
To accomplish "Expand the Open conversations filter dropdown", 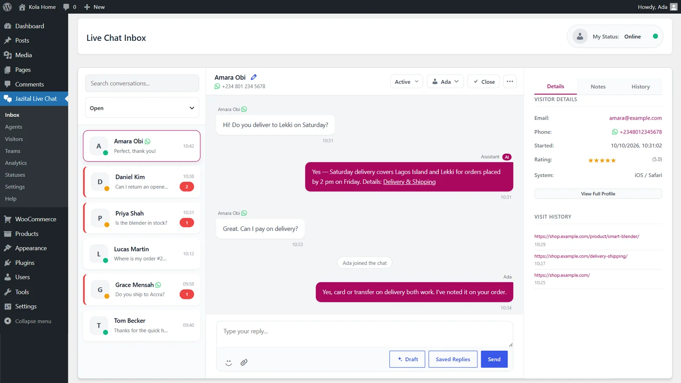I will 142,108.
